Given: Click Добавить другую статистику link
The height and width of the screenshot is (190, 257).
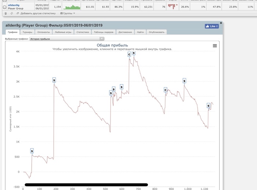Looking at the screenshot, I should point(38,13).
